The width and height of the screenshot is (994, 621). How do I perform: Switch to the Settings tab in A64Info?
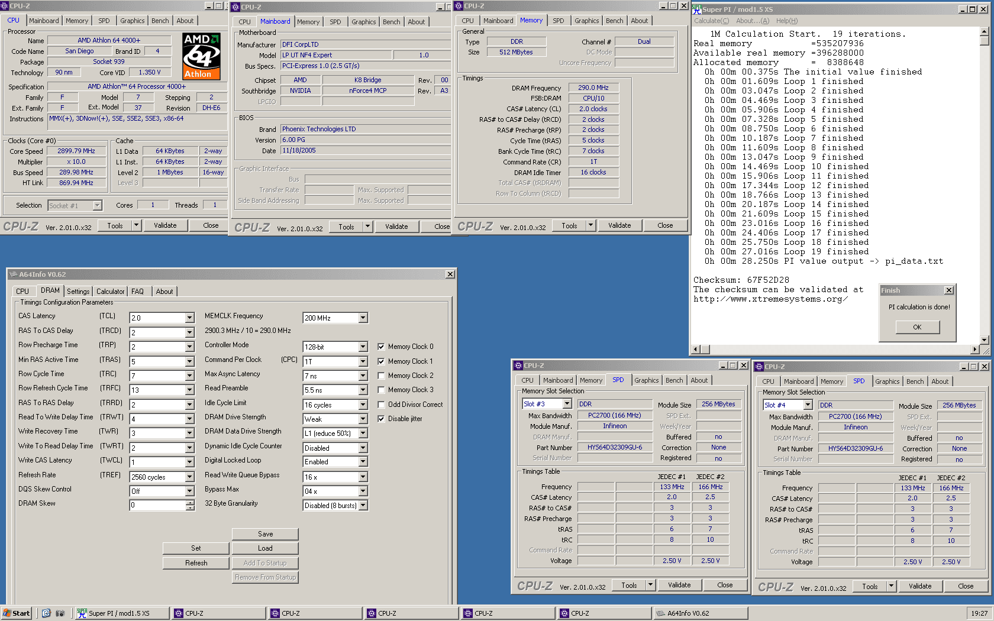pos(78,292)
